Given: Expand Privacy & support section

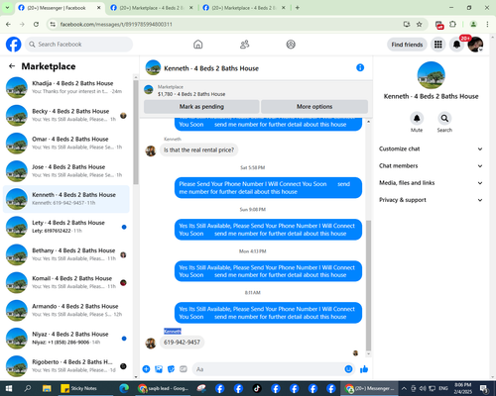Looking at the screenshot, I should point(431,200).
